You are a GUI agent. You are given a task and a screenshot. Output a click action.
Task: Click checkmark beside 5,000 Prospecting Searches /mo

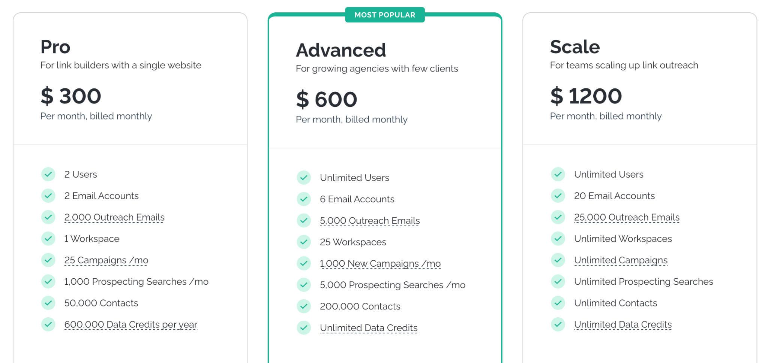coord(304,285)
